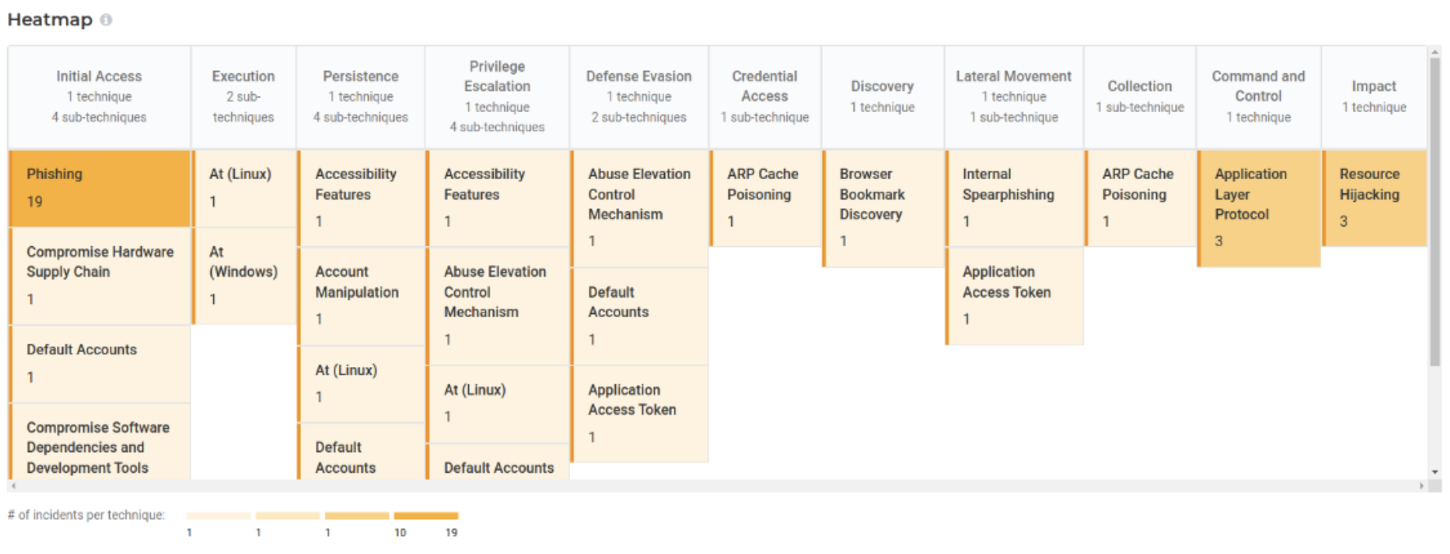Open the Resource Hijacking cell

click(x=1374, y=197)
